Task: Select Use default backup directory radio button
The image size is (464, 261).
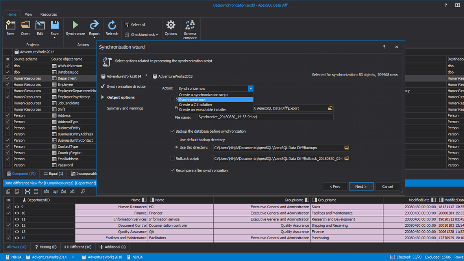Action: tap(177, 140)
